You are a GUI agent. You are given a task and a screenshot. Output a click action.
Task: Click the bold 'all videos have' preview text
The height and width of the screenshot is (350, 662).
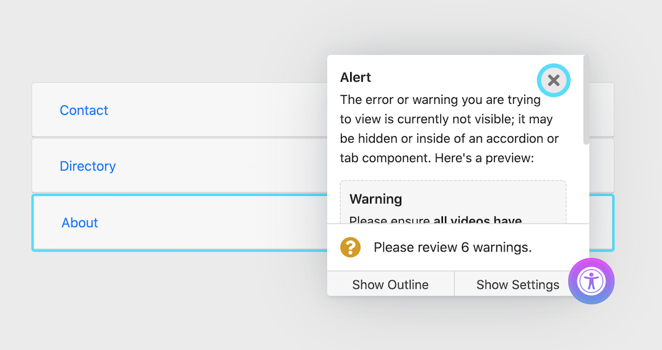[x=477, y=220]
